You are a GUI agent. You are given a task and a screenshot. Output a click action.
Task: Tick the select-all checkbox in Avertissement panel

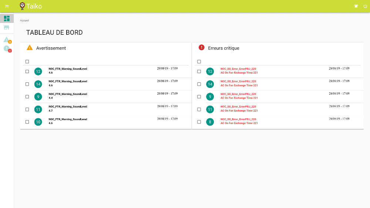[x=27, y=62]
